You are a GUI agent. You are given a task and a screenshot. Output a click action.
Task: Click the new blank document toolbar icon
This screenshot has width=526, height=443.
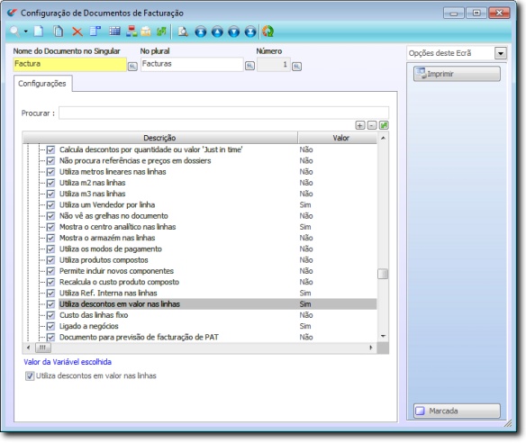39,32
